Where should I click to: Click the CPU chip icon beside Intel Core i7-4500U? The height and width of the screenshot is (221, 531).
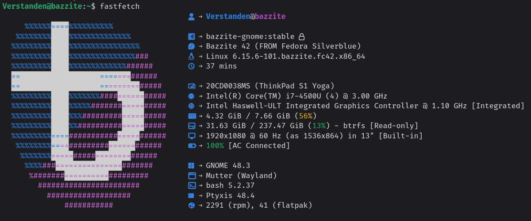[191, 96]
